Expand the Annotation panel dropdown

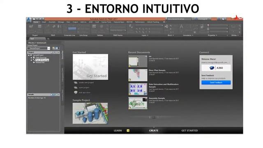188,35
